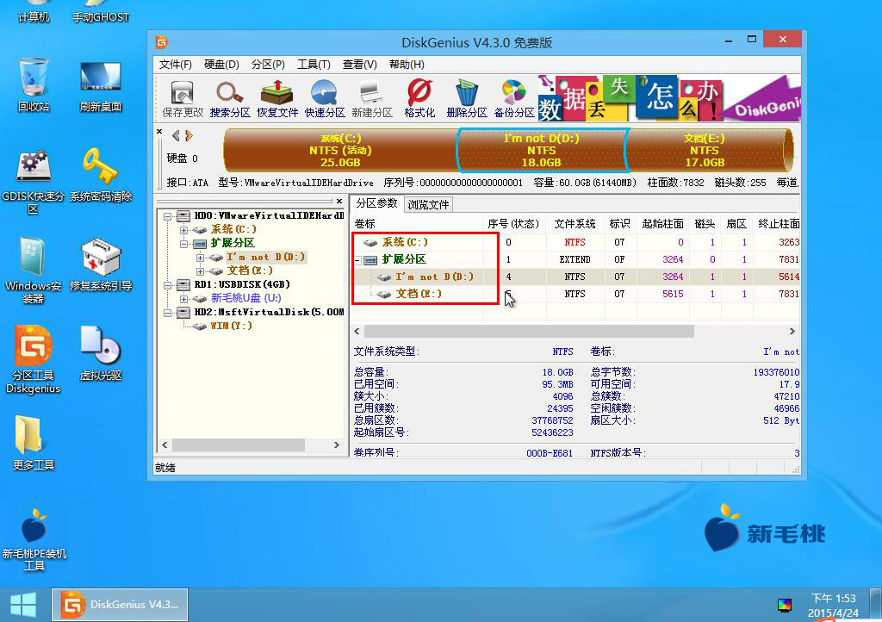
Task: Open 手动GHOST desktop shortcut
Action: [101, 12]
